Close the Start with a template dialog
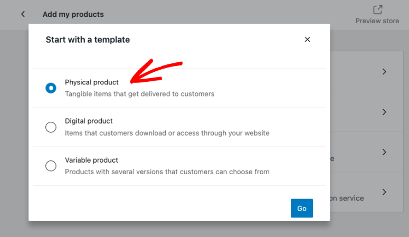This screenshot has height=237, width=409. (307, 40)
